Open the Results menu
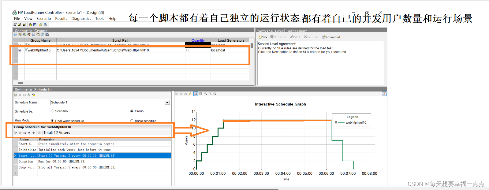This screenshot has height=190, width=489. 61,19
